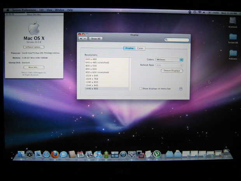Image resolution: width=241 pixels, height=181 pixels.
Task: Click the back arrow in Display window
Action: pyautogui.click(x=81, y=39)
